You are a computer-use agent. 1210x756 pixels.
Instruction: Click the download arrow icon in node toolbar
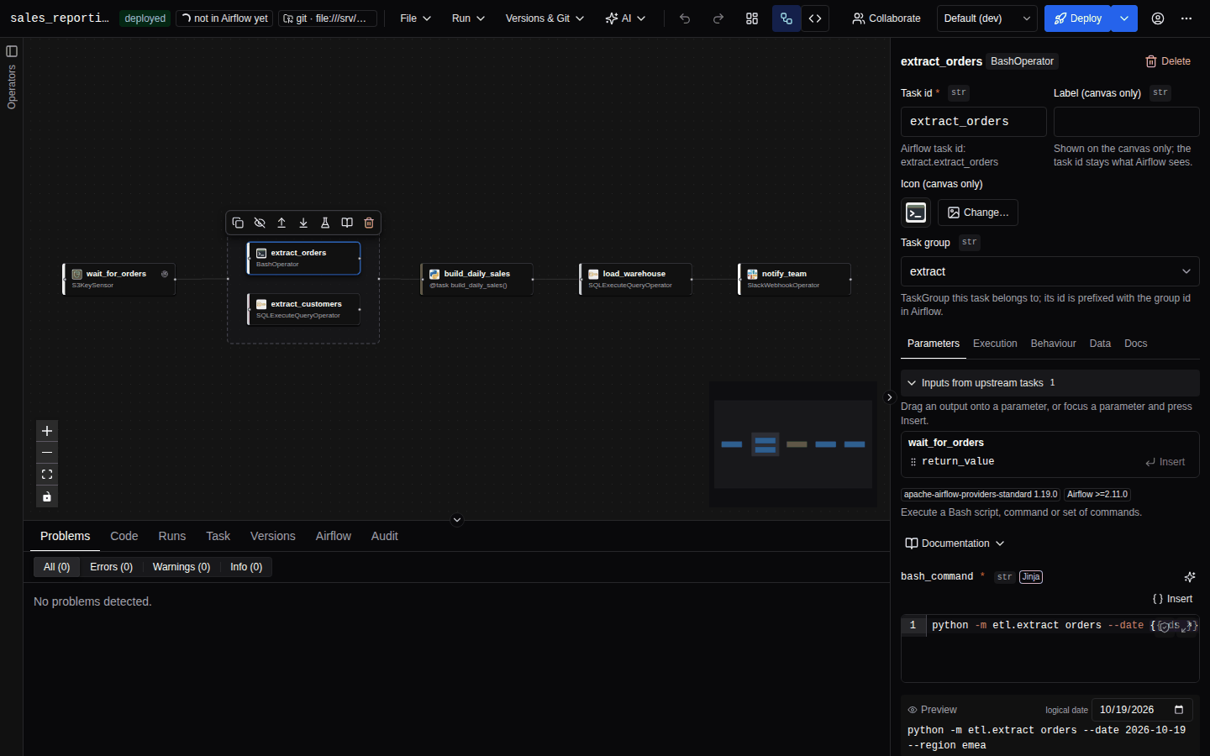[x=303, y=223]
